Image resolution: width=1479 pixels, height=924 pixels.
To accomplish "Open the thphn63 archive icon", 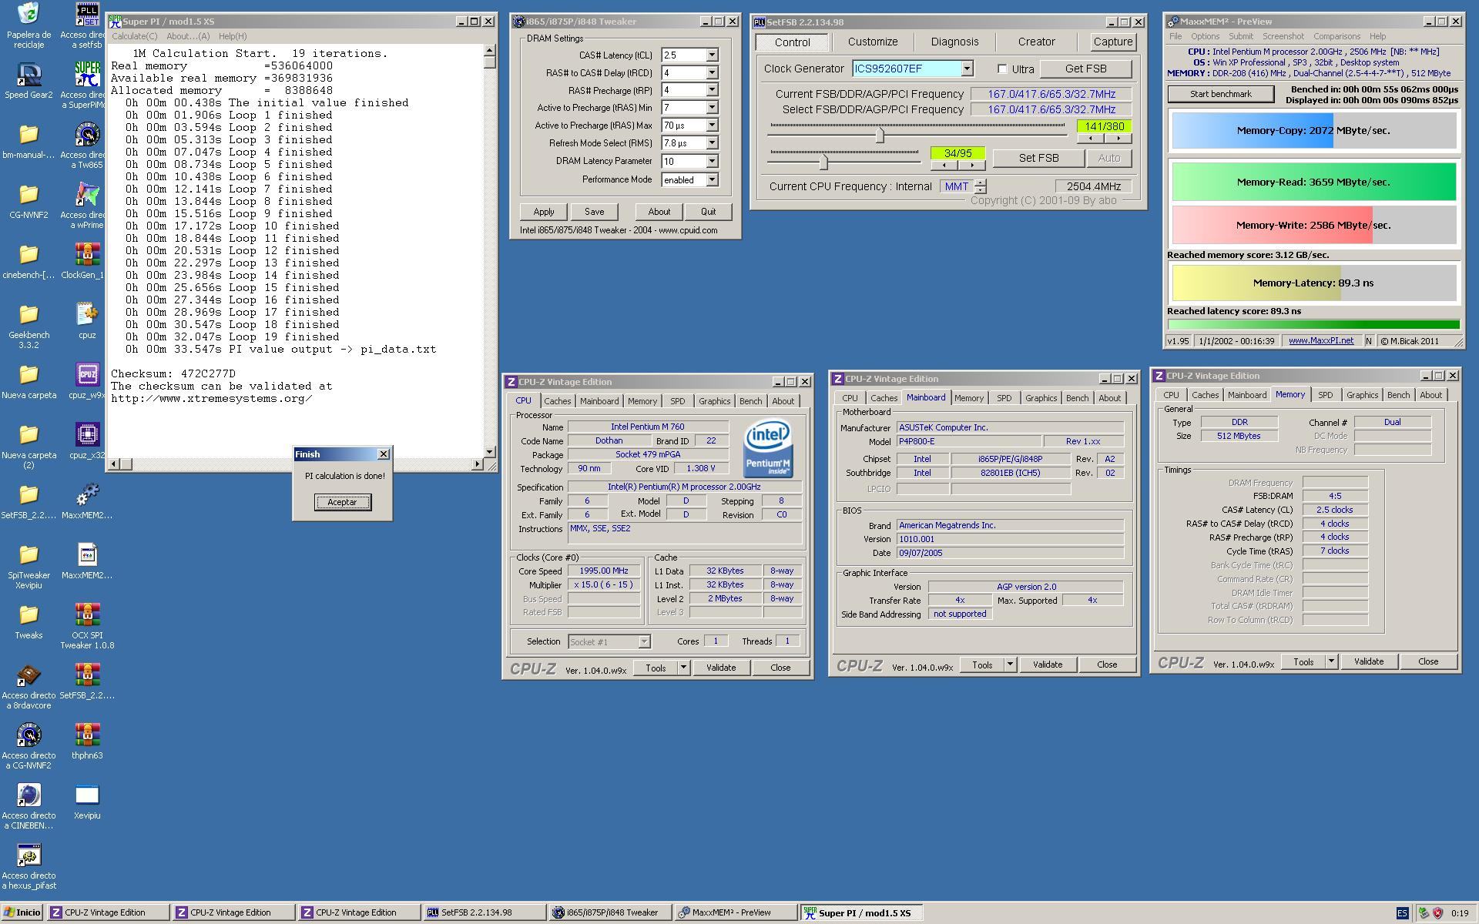I will point(87,735).
